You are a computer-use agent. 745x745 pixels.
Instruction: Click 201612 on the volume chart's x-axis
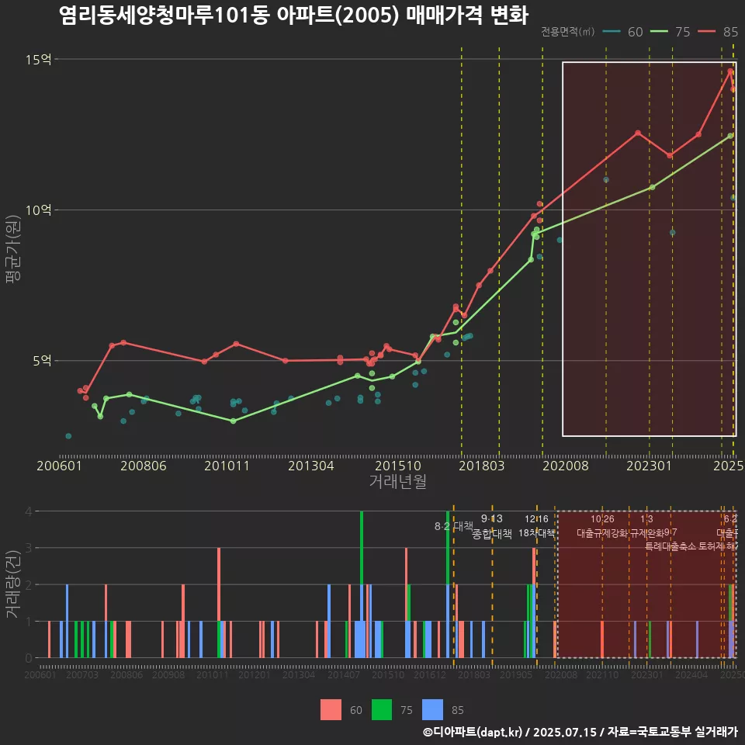tap(429, 674)
